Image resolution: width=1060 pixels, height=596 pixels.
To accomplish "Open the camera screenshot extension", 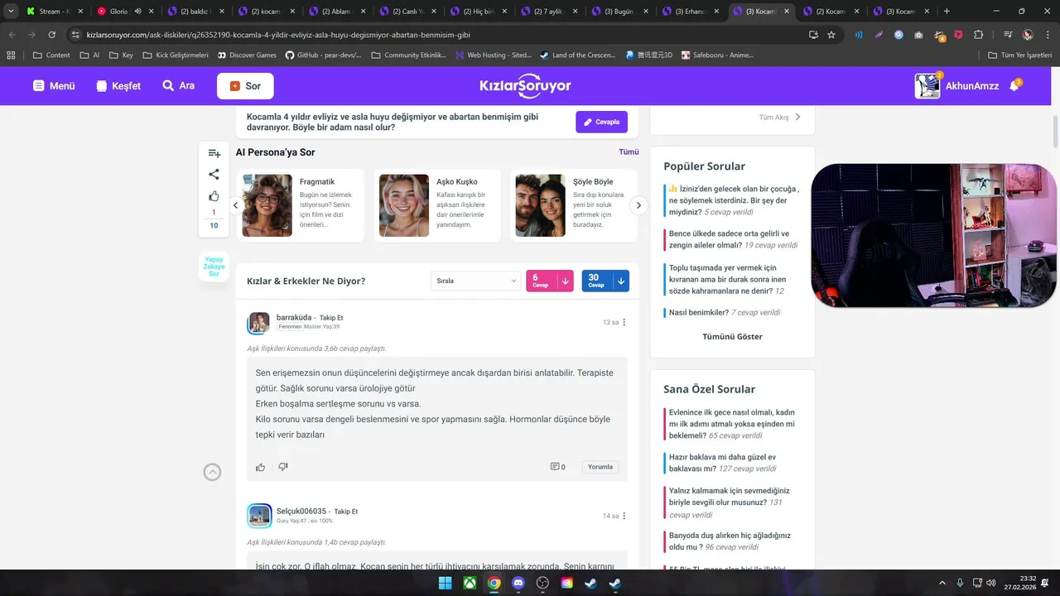I will point(918,35).
